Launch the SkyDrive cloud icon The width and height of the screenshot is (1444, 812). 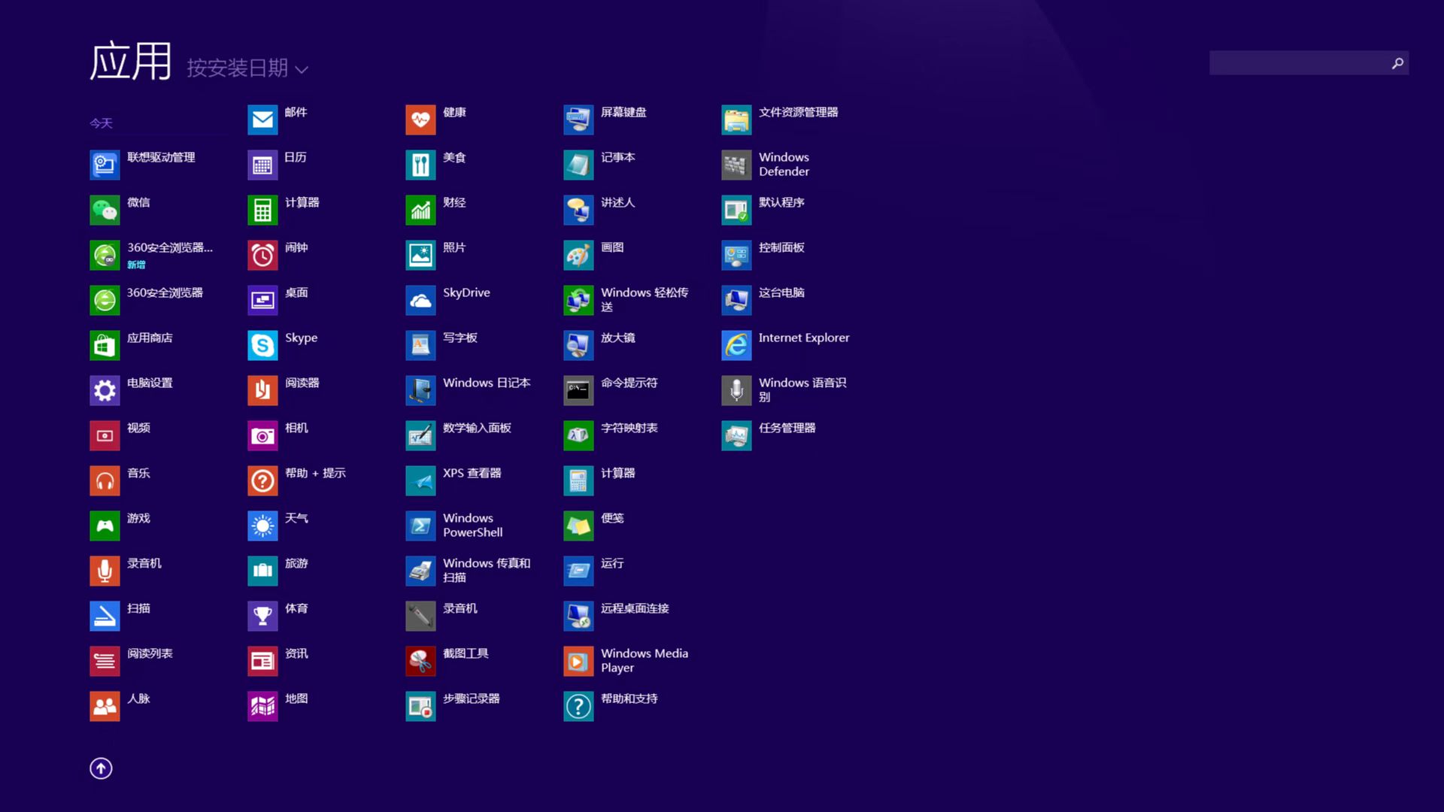coord(420,300)
